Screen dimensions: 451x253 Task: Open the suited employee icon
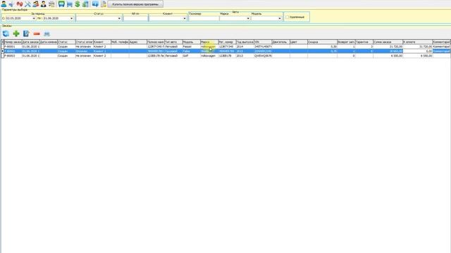44,4
